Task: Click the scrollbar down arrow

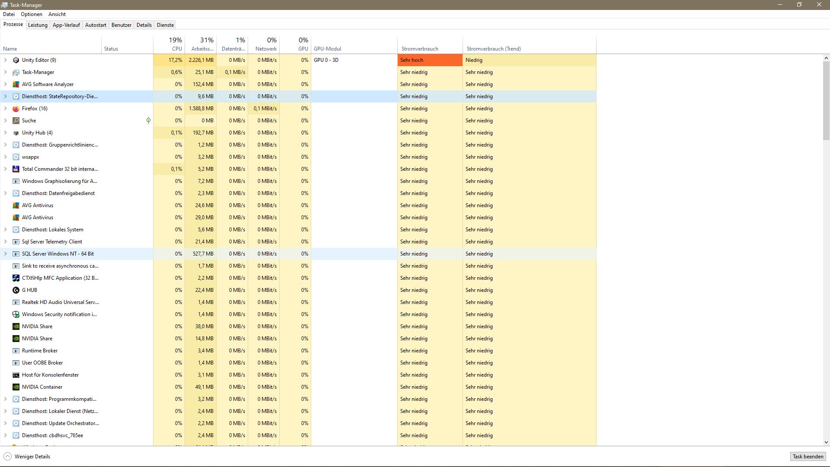Action: click(826, 442)
